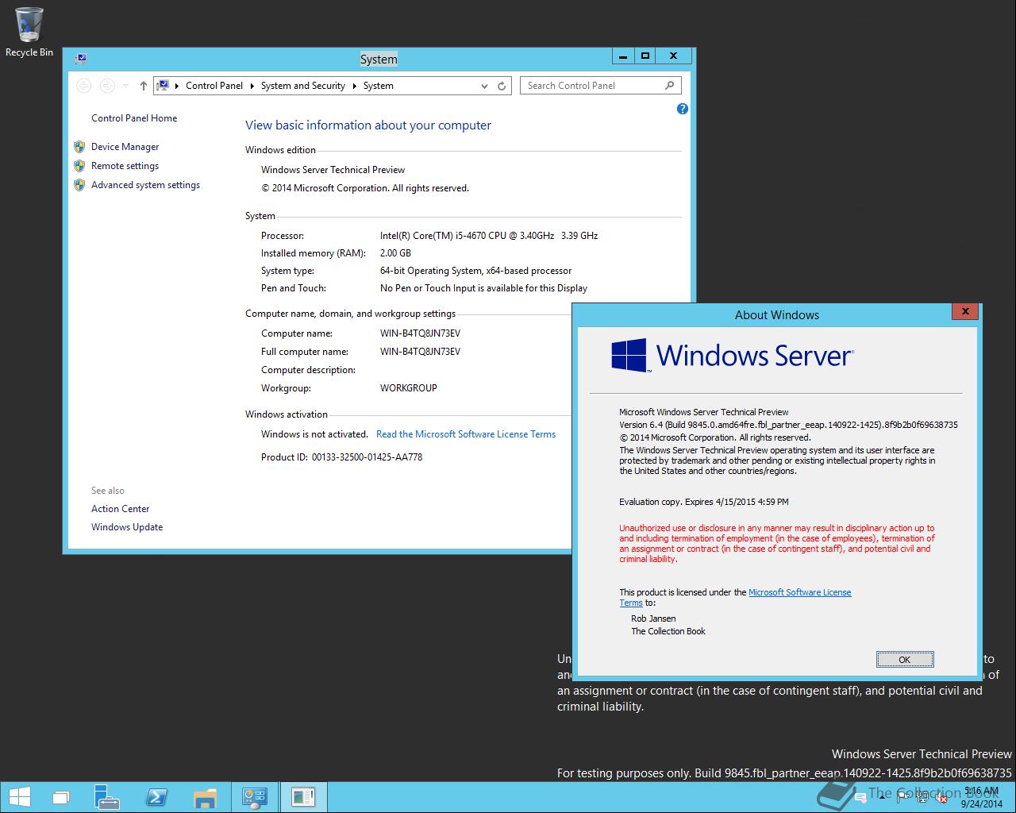This screenshot has height=813, width=1016.
Task: Click the System window title icon
Action: (80, 59)
